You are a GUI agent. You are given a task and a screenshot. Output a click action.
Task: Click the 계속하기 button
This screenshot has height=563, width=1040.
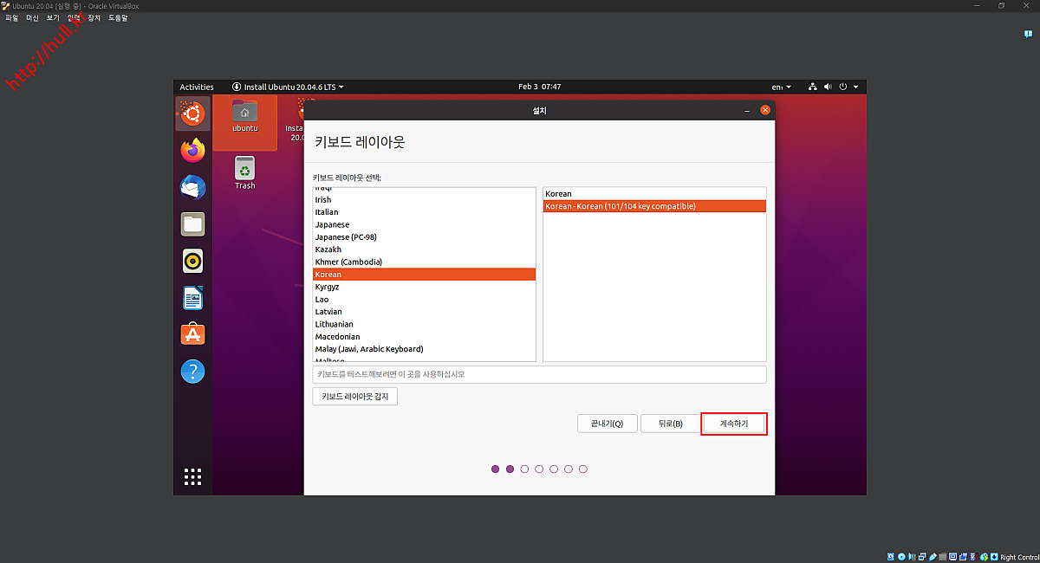pyautogui.click(x=733, y=424)
